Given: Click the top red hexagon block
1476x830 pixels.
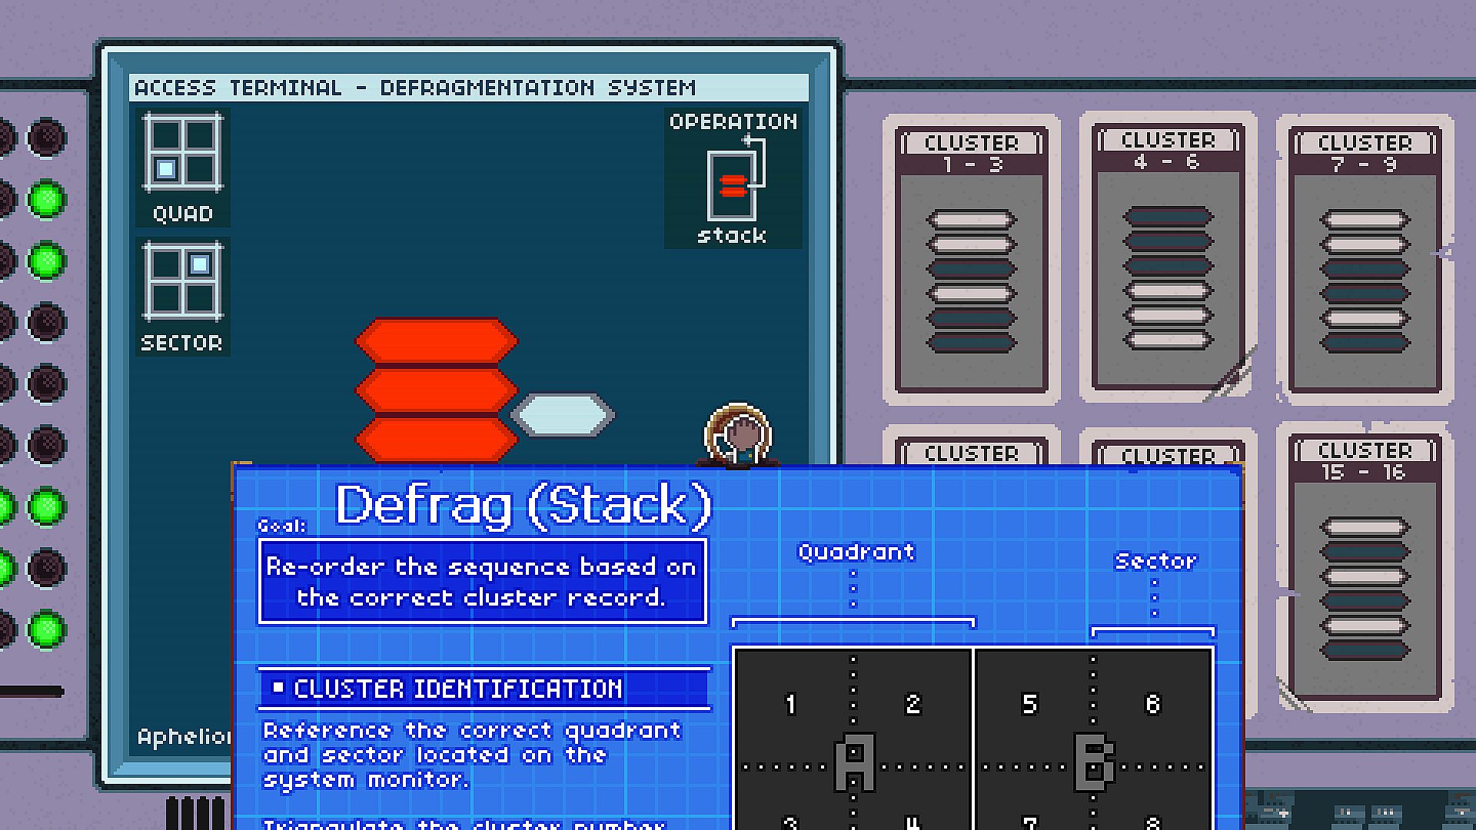Looking at the screenshot, I should (436, 340).
